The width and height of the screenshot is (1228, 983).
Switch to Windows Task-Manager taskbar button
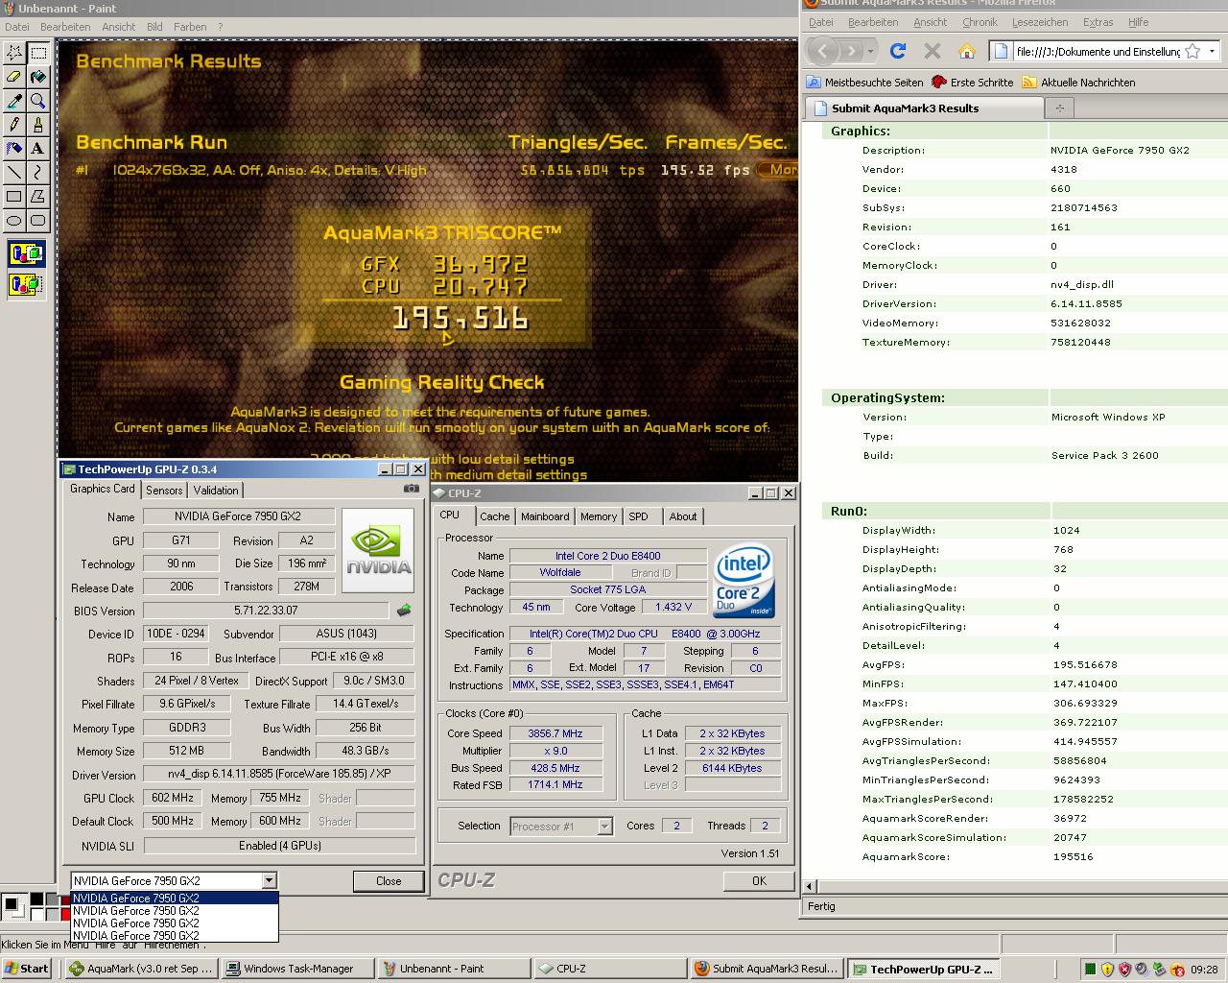pos(297,969)
